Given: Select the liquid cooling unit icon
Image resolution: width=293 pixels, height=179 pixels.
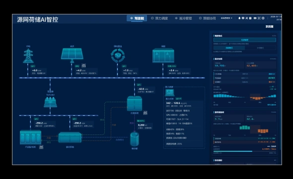Looking at the screenshot, I should 70,137.
